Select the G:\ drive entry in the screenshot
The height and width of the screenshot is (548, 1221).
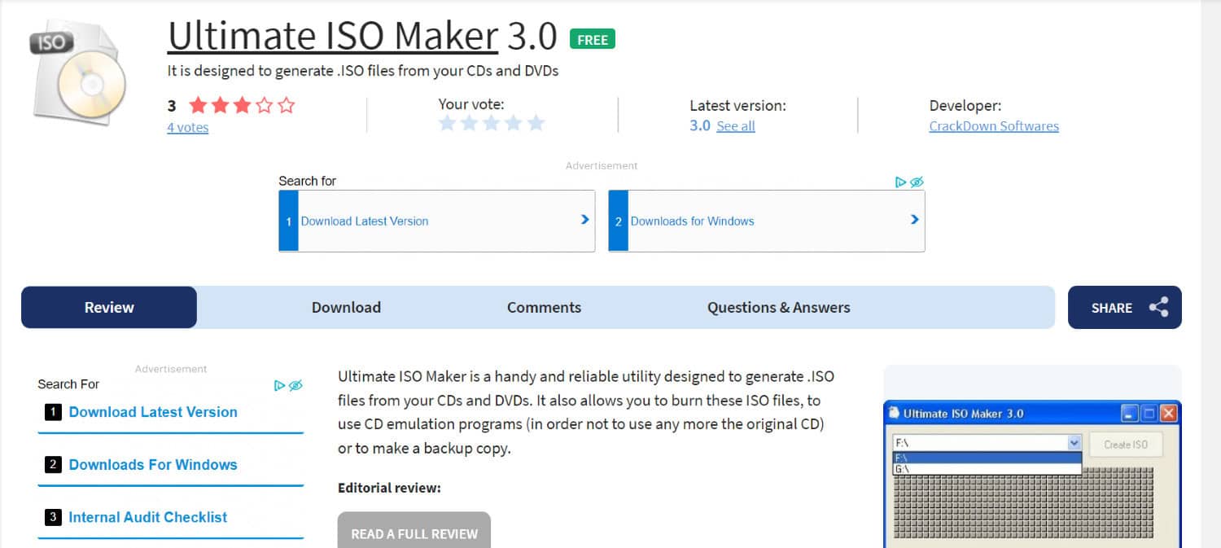(x=987, y=469)
